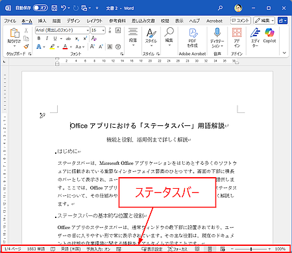This screenshot has height=253, width=292.
Task: Switch to Read Mode view in status bar
Action: (197, 249)
